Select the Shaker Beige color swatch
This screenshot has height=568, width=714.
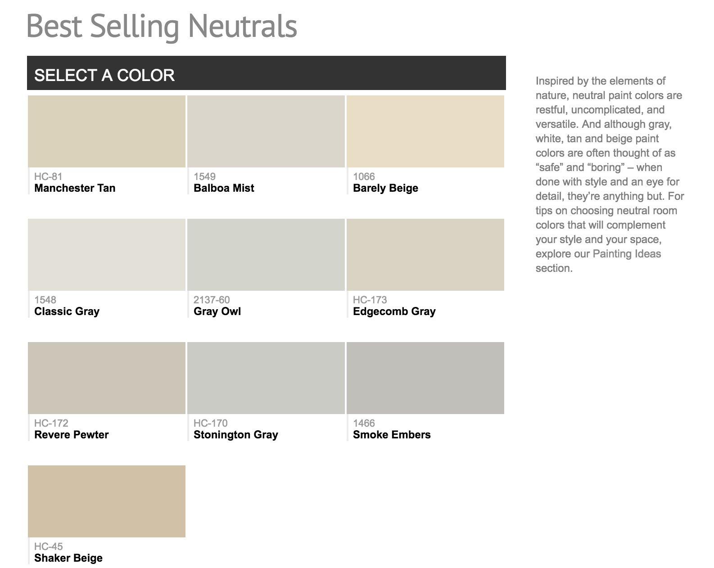point(107,502)
